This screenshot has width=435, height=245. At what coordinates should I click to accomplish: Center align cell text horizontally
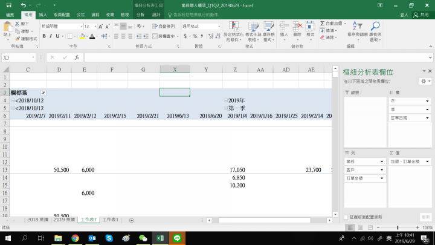click(123, 36)
